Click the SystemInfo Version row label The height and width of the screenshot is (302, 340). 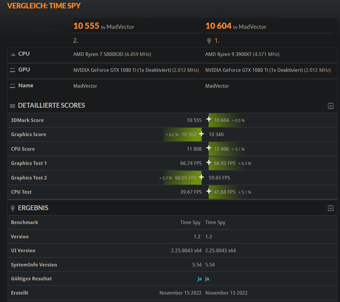(x=34, y=265)
